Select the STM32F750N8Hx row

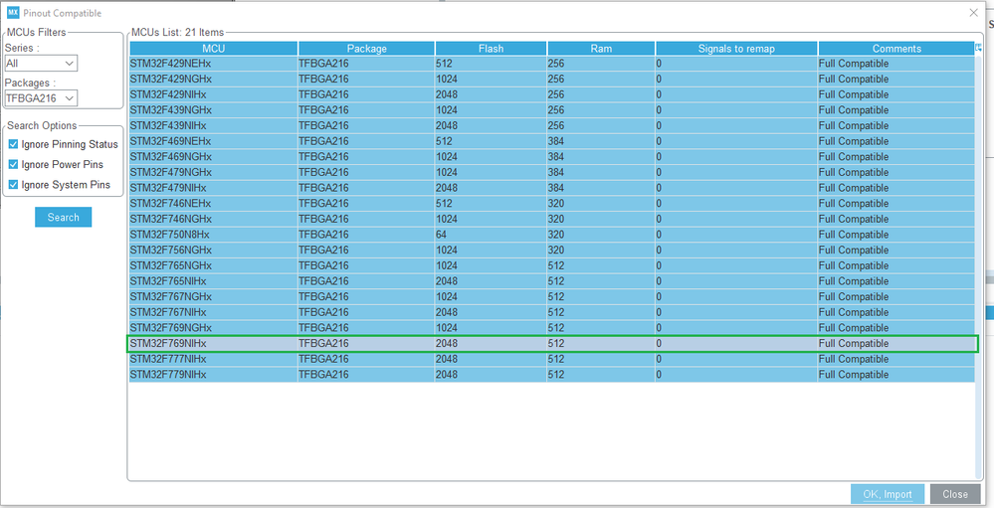(x=552, y=235)
